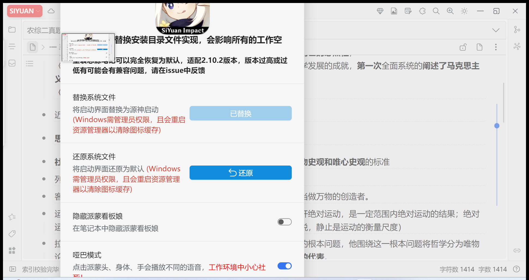Viewport: 529px width, 280px height.
Task: Click the 还原 restore button
Action: point(241,173)
